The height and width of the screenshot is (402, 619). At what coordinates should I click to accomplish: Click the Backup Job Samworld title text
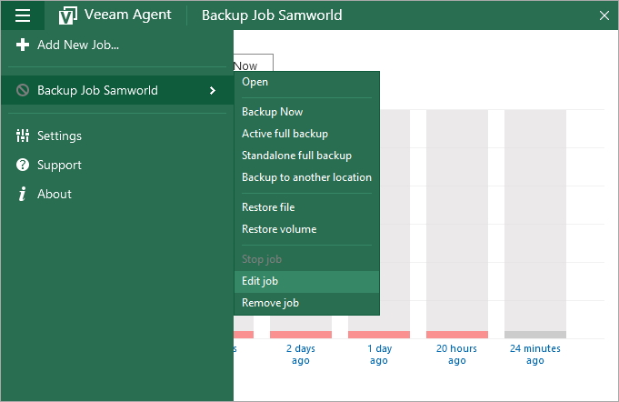272,15
